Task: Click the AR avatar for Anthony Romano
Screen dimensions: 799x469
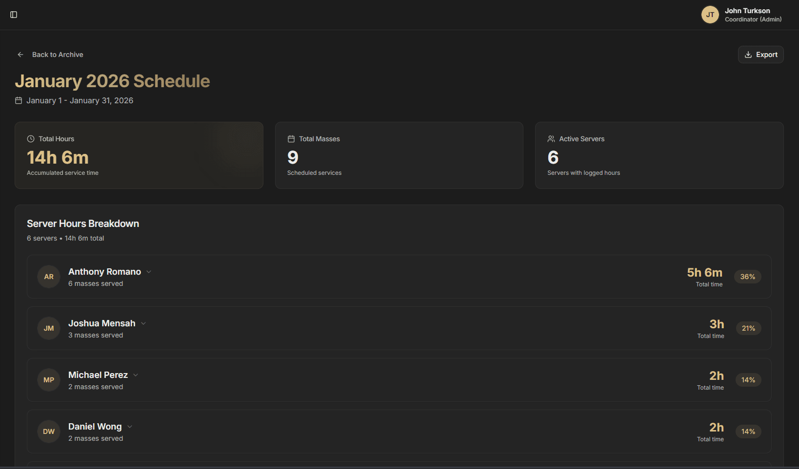Action: pos(49,277)
